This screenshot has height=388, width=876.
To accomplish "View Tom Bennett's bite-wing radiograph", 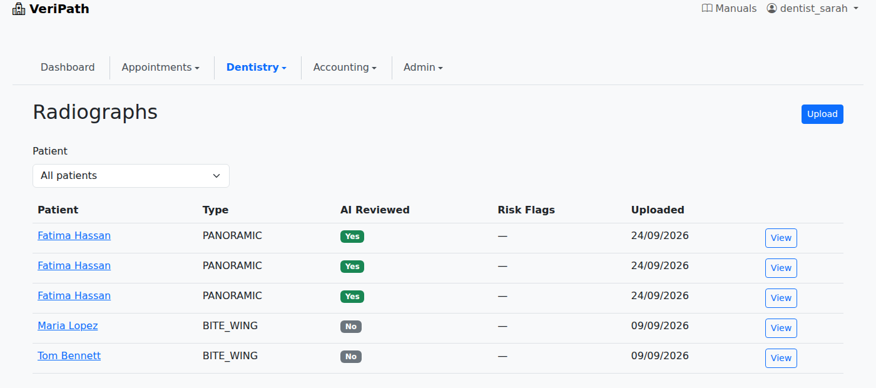I will [781, 358].
